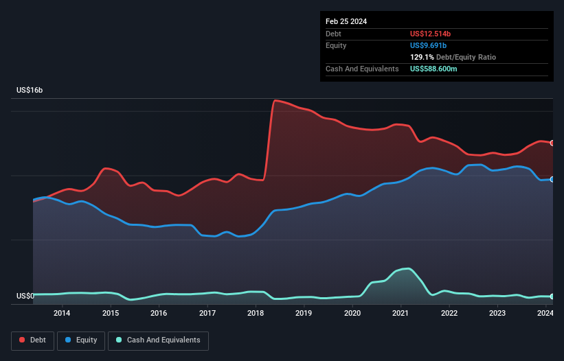Screen dimensions: 564x361
Task: Click the Equity label in tooltip
Action: (336, 45)
